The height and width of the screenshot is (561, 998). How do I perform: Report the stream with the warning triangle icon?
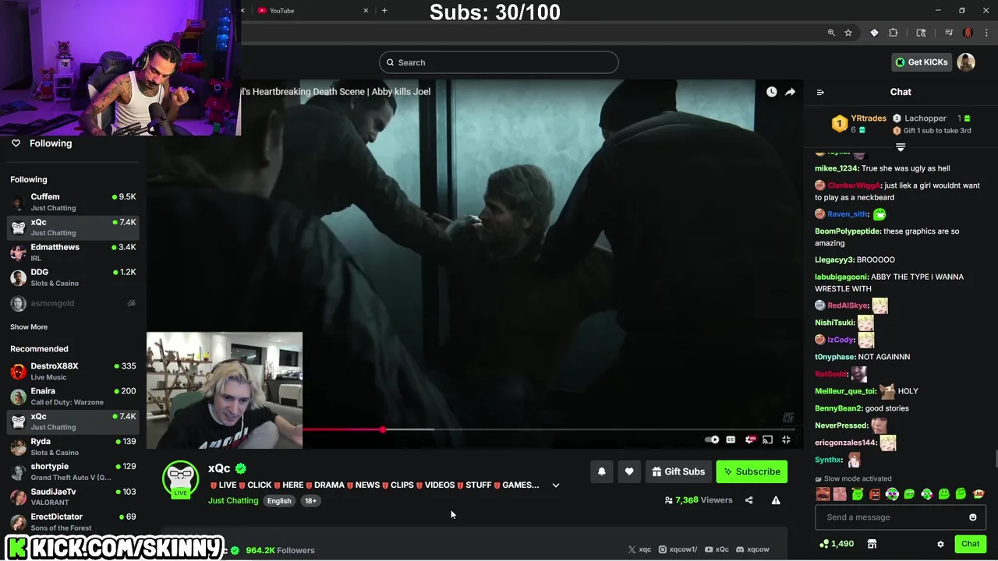[776, 500]
